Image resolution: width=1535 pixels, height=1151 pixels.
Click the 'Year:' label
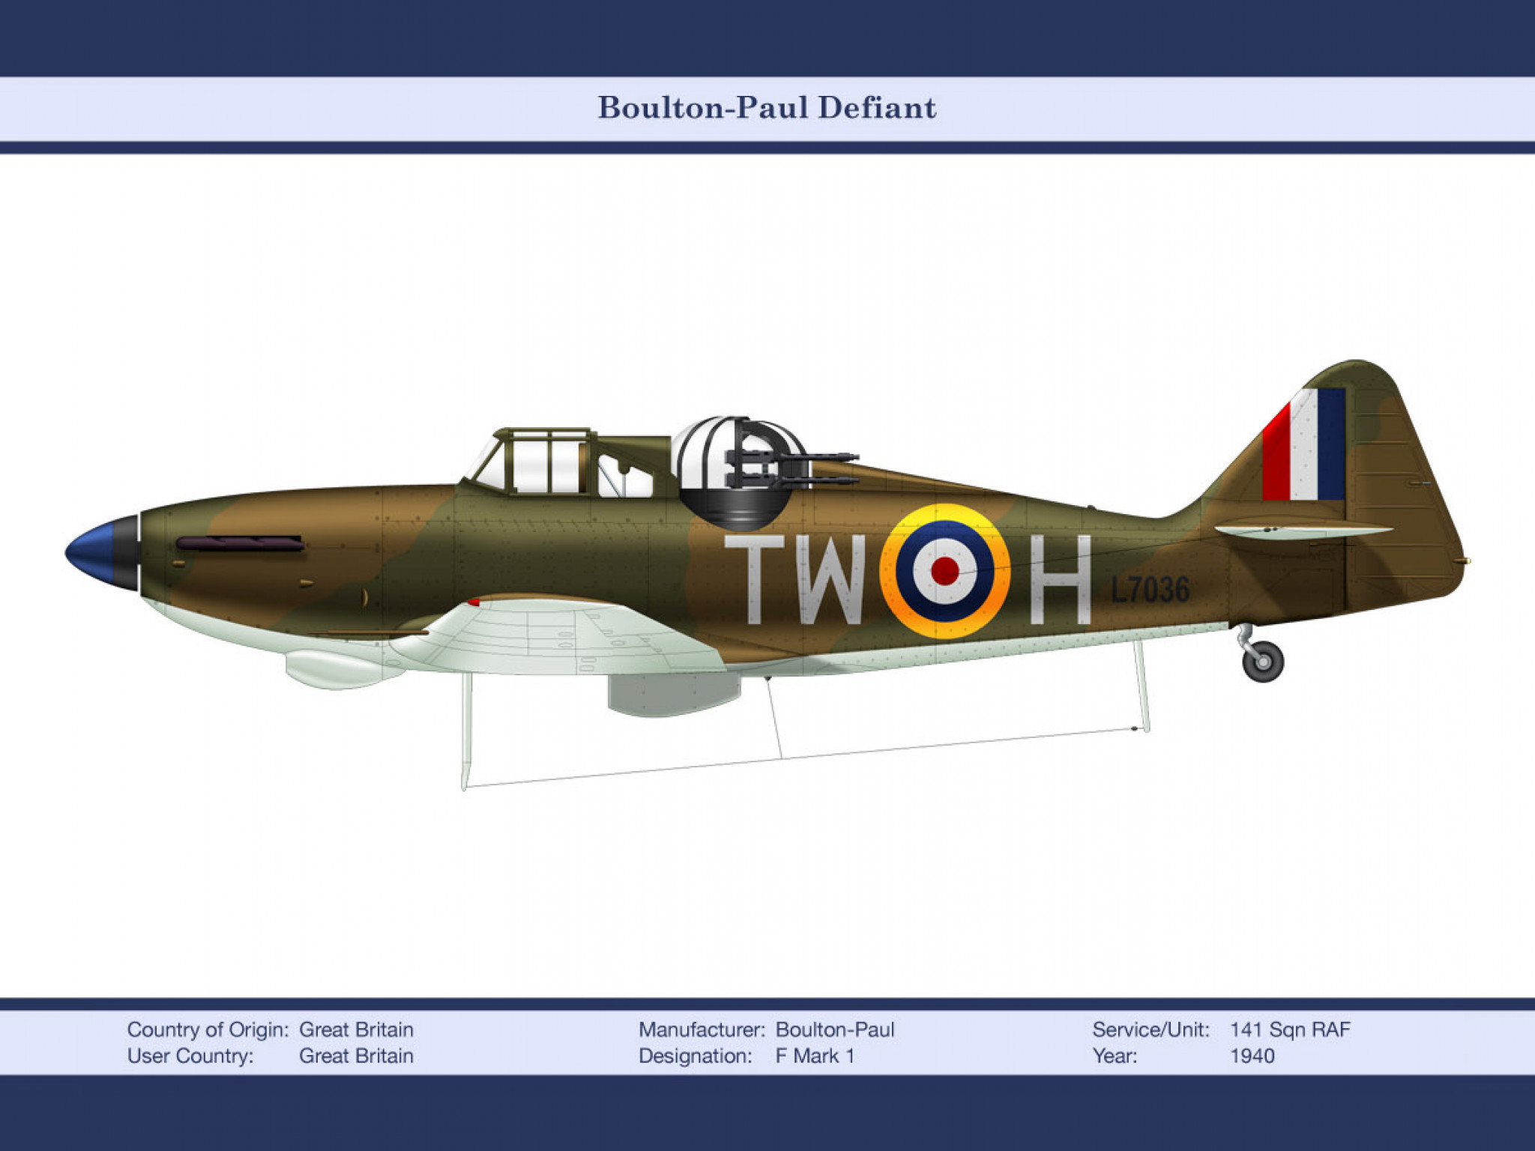1115,1056
